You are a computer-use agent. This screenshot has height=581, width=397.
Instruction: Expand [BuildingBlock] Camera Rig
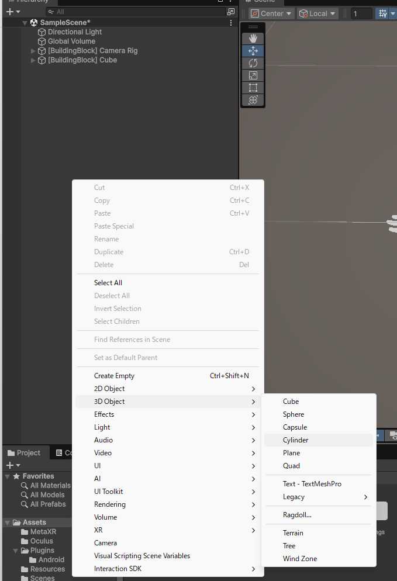[33, 51]
